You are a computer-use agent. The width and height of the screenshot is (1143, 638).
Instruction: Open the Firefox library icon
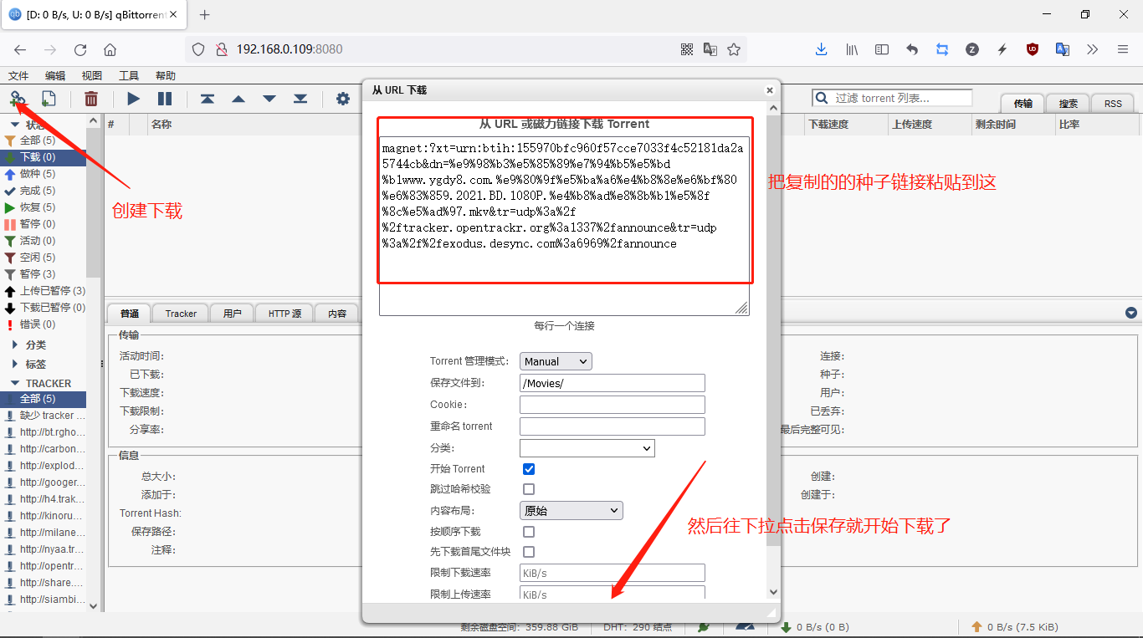coord(852,49)
